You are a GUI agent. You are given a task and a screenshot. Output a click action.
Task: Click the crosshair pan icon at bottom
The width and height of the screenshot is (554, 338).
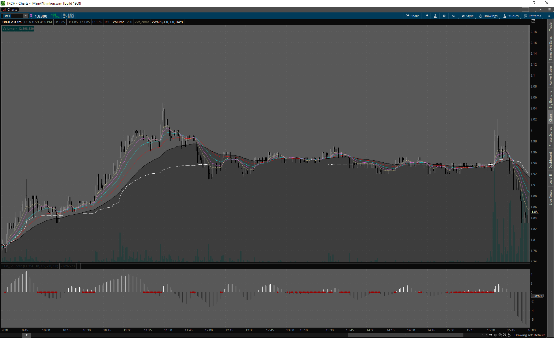[x=495, y=335]
